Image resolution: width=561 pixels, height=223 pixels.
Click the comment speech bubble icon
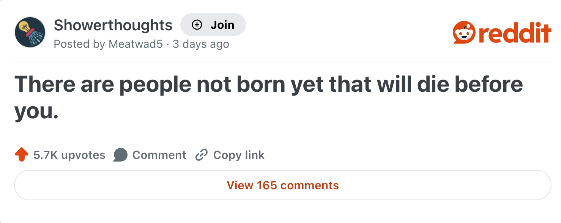(x=120, y=155)
